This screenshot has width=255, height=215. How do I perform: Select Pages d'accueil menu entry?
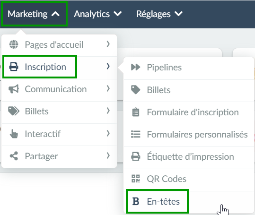coord(59,44)
